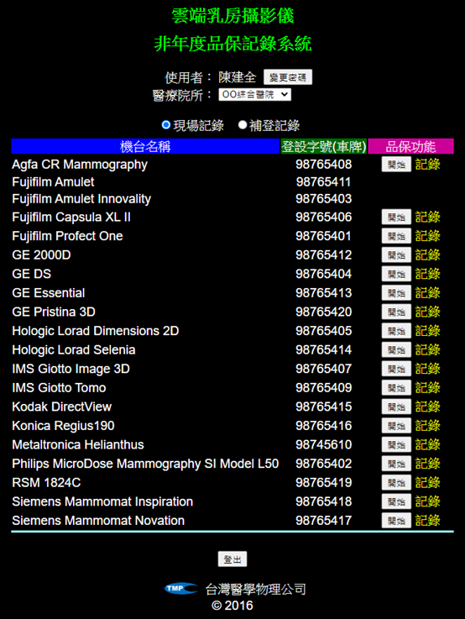Click the 機台名稱 column header

tap(145, 146)
